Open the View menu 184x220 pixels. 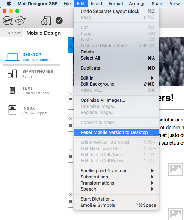click(174, 3)
